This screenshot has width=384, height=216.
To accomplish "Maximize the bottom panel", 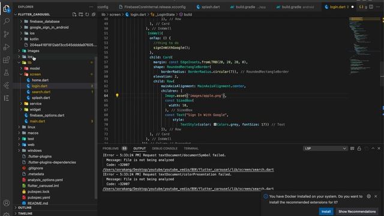I will pyautogui.click(x=373, y=148).
